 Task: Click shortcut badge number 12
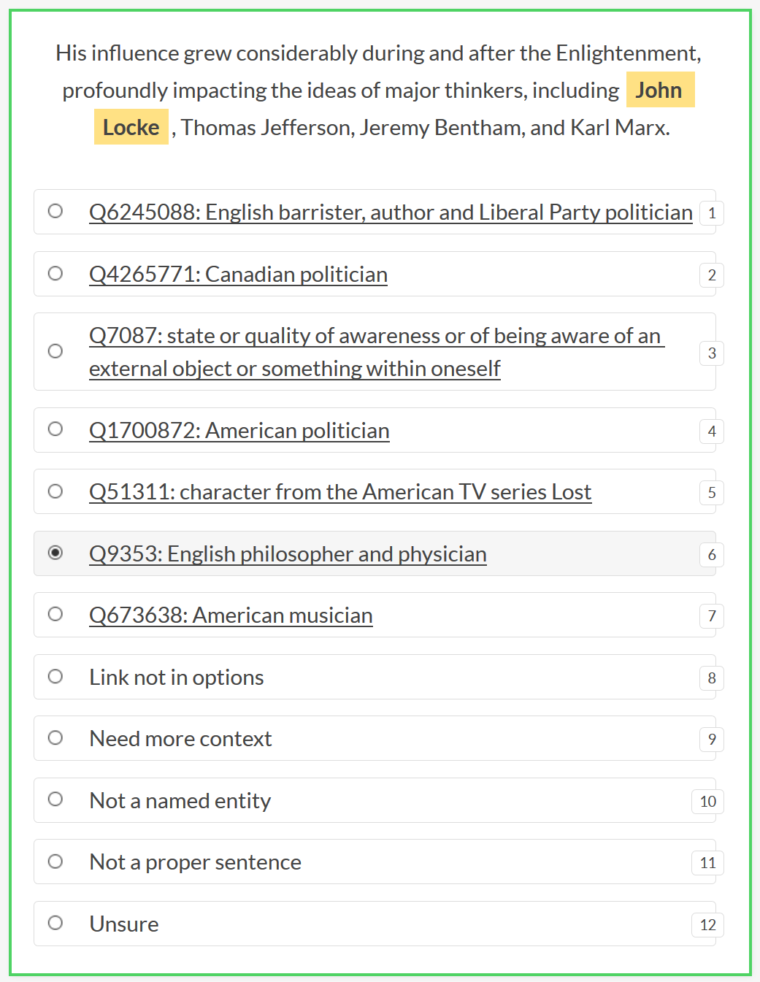coord(707,925)
